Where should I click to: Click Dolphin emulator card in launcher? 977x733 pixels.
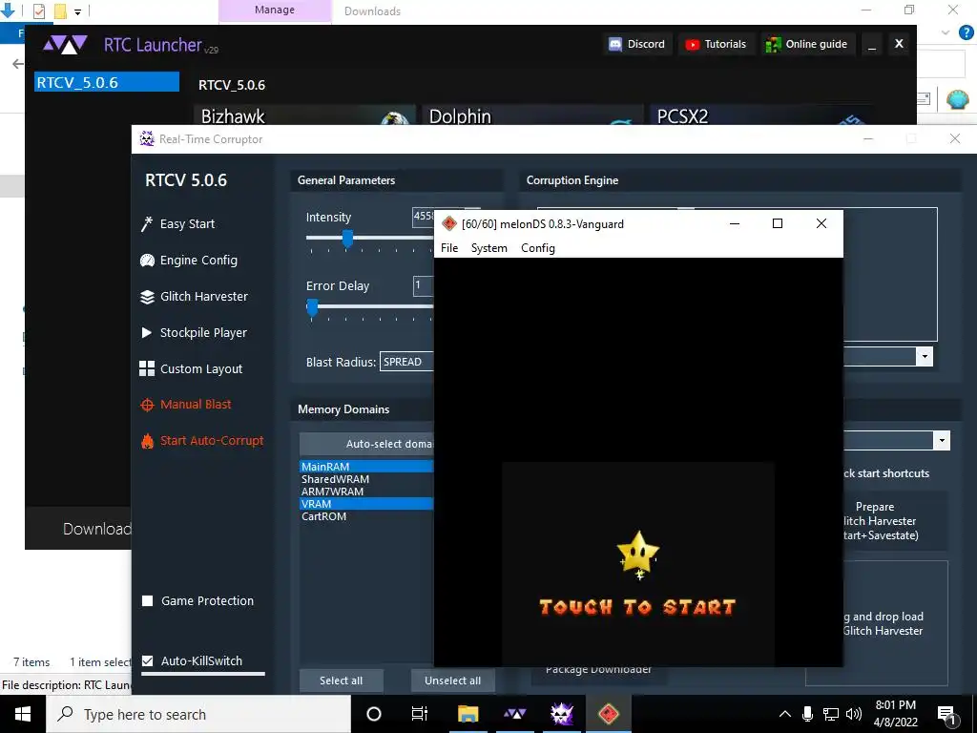click(x=533, y=115)
